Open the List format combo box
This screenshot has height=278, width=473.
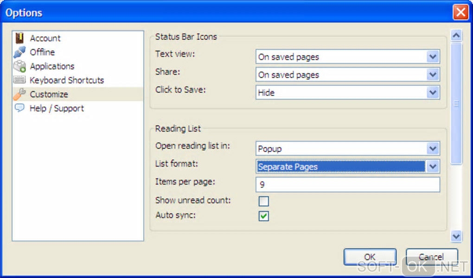[x=433, y=166]
